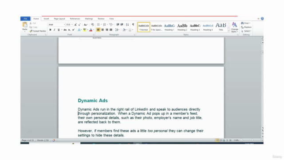Align text left
The width and height of the screenshot is (284, 160).
(98, 30)
